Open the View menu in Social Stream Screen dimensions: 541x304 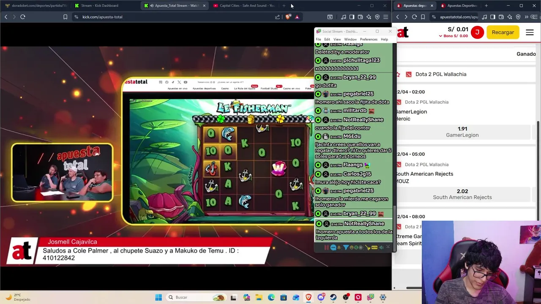(x=337, y=39)
